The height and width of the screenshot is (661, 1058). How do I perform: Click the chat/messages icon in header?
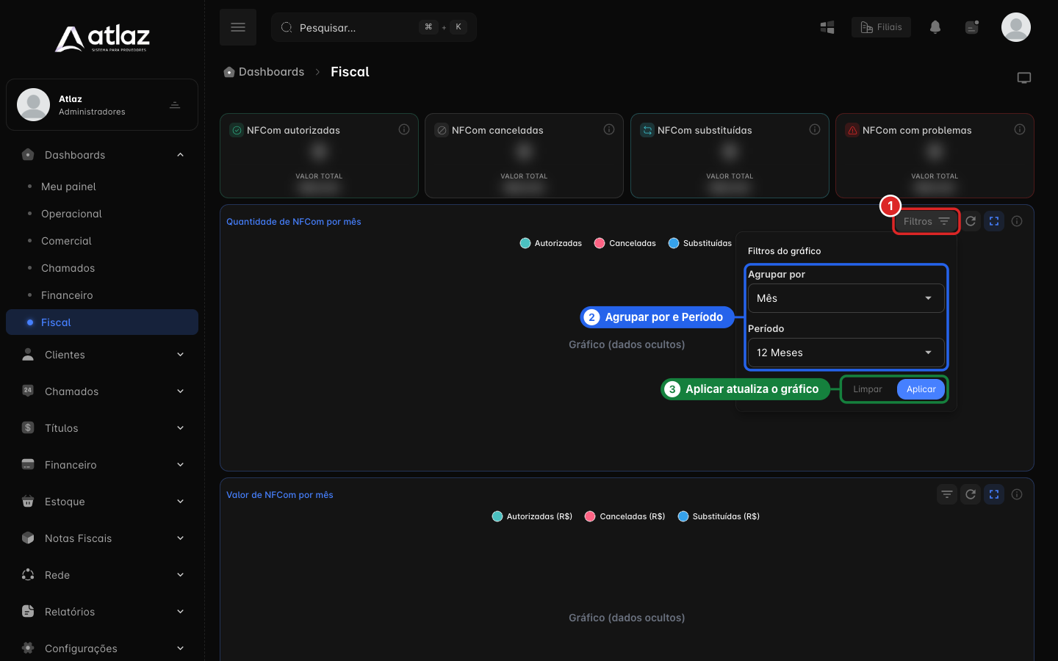972,27
